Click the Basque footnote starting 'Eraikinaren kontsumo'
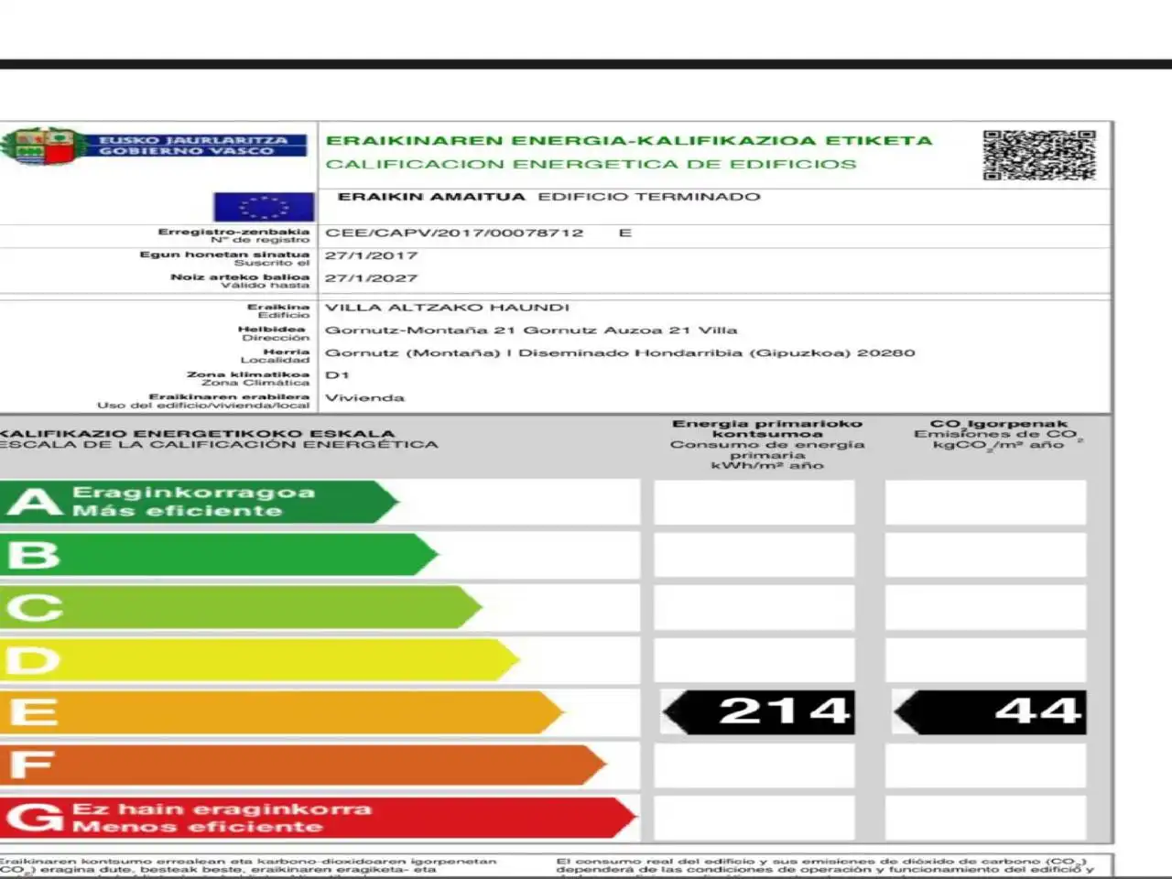The image size is (1172, 879). [248, 866]
